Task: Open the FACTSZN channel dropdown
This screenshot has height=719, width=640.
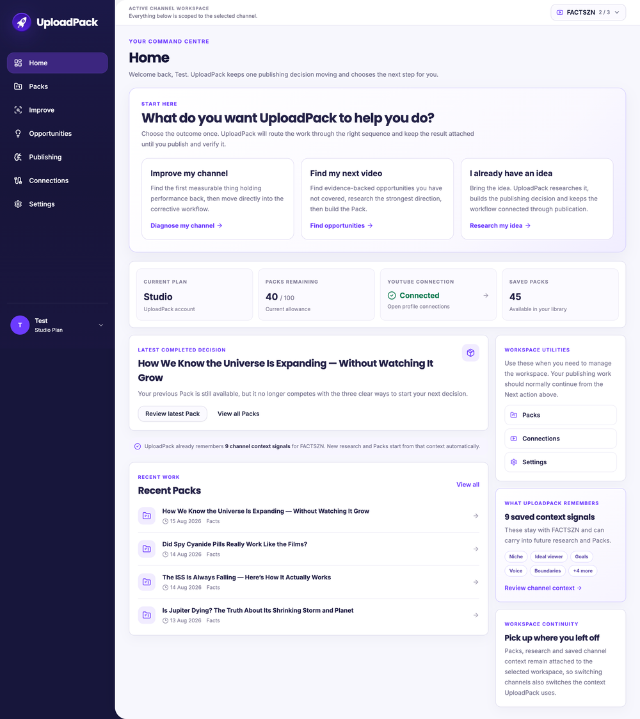Action: pyautogui.click(x=588, y=12)
